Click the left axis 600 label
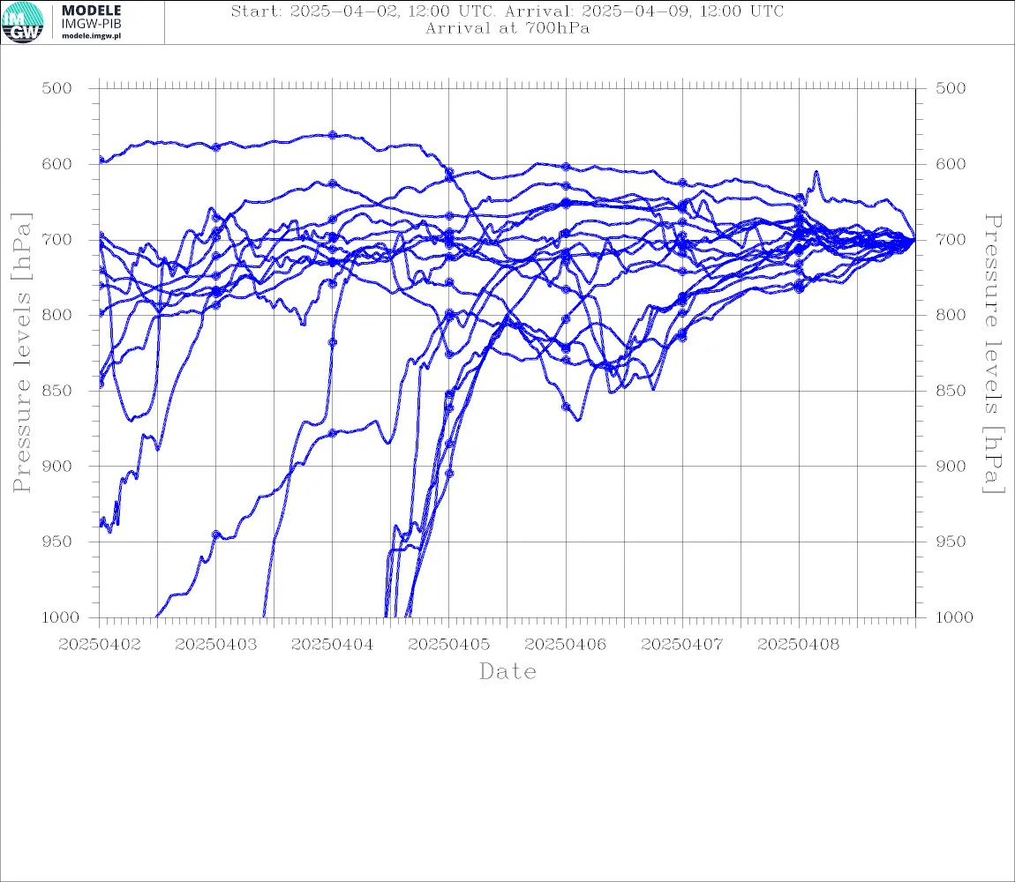Screen dimensions: 1015x882 pyautogui.click(x=57, y=164)
